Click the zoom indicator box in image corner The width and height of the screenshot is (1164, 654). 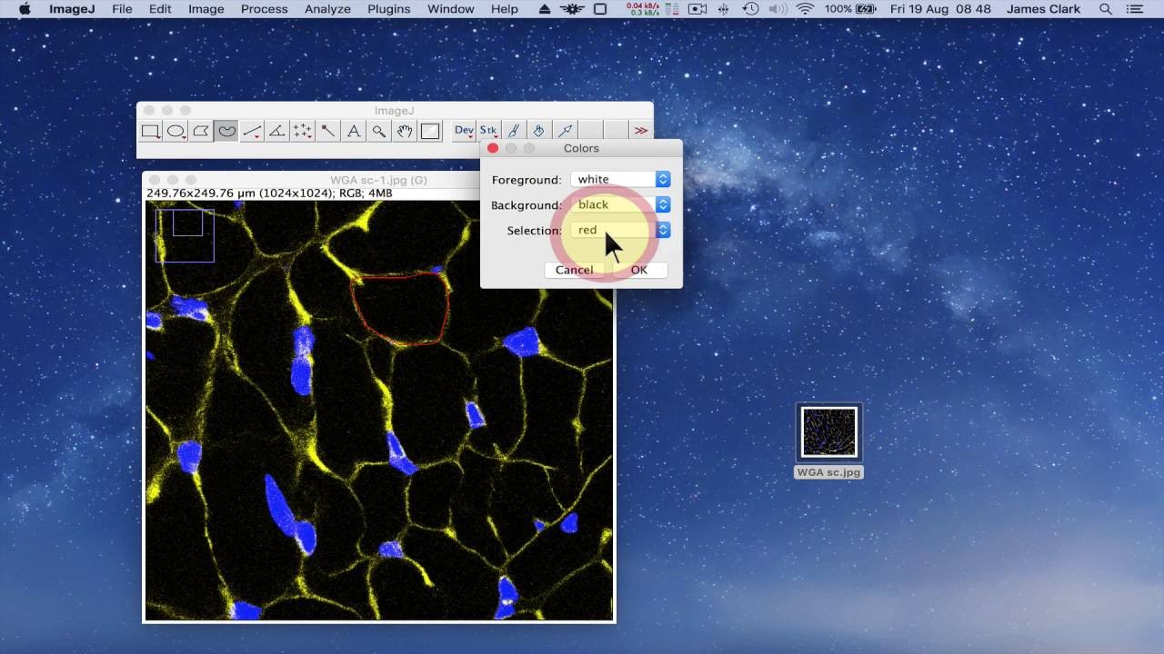(185, 235)
